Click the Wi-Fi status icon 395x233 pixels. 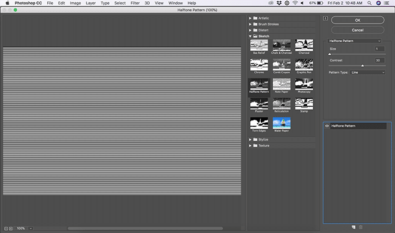coord(295,3)
